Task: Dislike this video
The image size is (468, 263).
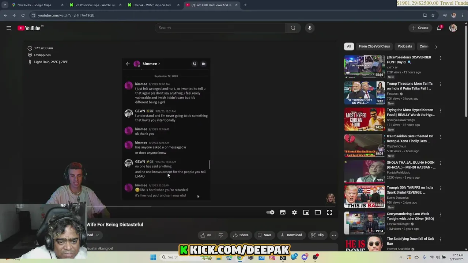Action: [221, 235]
